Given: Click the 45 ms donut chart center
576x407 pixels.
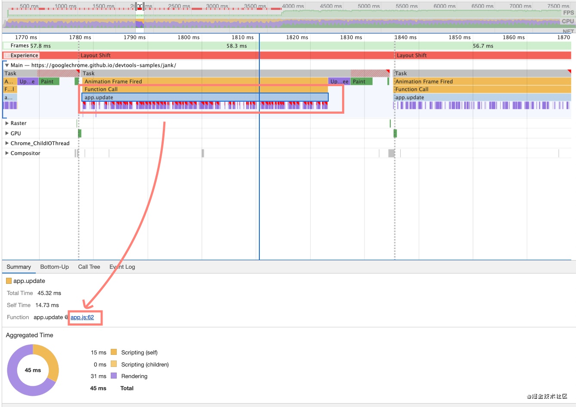Looking at the screenshot, I should click(x=33, y=370).
